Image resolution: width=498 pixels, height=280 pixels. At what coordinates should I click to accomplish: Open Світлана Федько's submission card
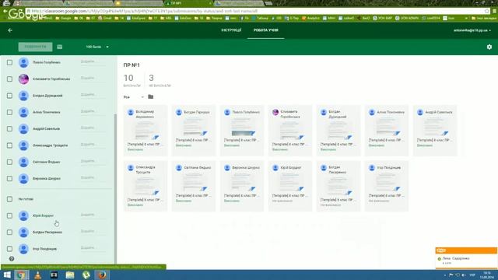pyautogui.click(x=194, y=186)
